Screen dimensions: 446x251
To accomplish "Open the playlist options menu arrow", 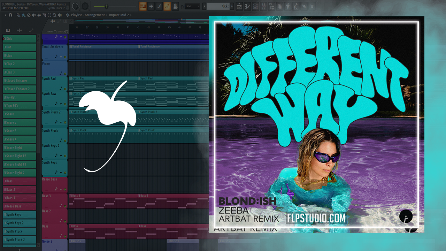I will coord(5,15).
